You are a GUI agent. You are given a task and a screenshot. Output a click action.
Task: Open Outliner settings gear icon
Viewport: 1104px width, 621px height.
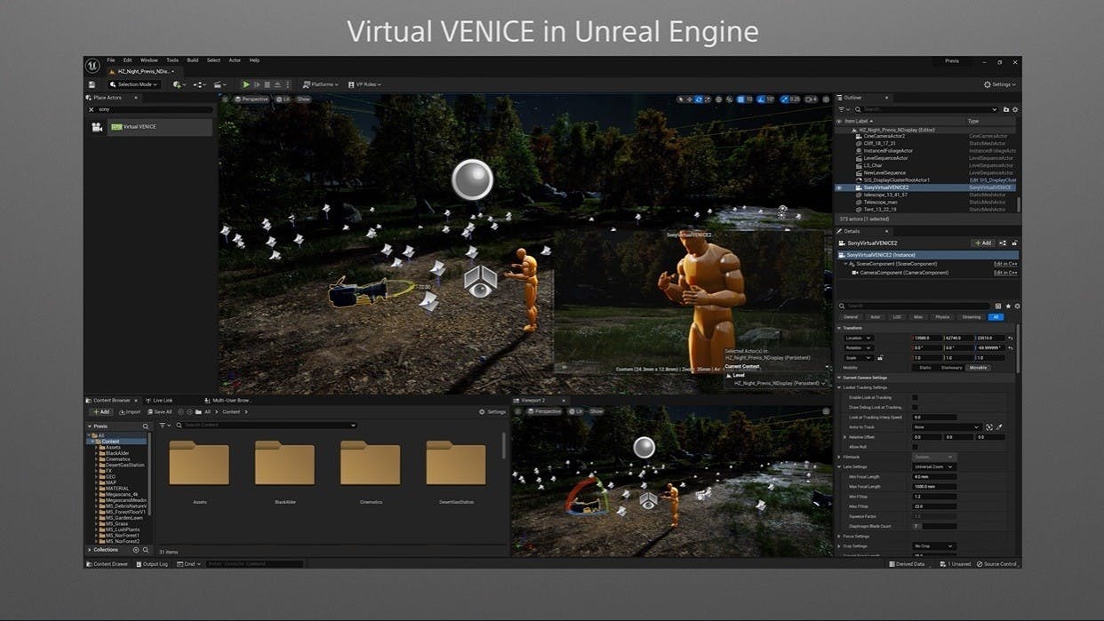[x=1015, y=109]
